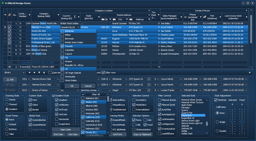The width and height of the screenshot is (256, 141).
Task: Open the Divers of Venice company combo box
Action: tap(58, 90)
